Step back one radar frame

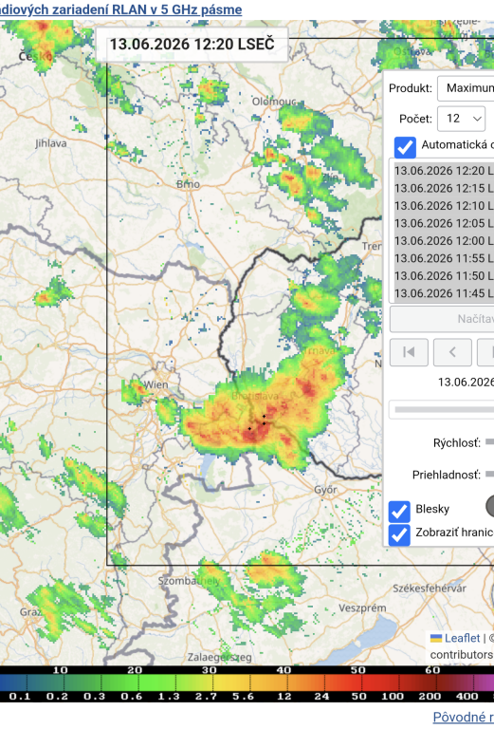pyautogui.click(x=452, y=352)
